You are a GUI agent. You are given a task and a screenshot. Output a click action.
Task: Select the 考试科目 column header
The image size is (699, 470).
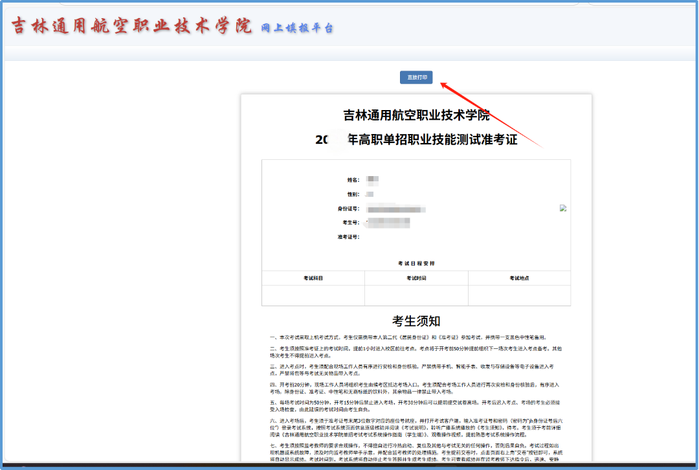click(x=313, y=278)
